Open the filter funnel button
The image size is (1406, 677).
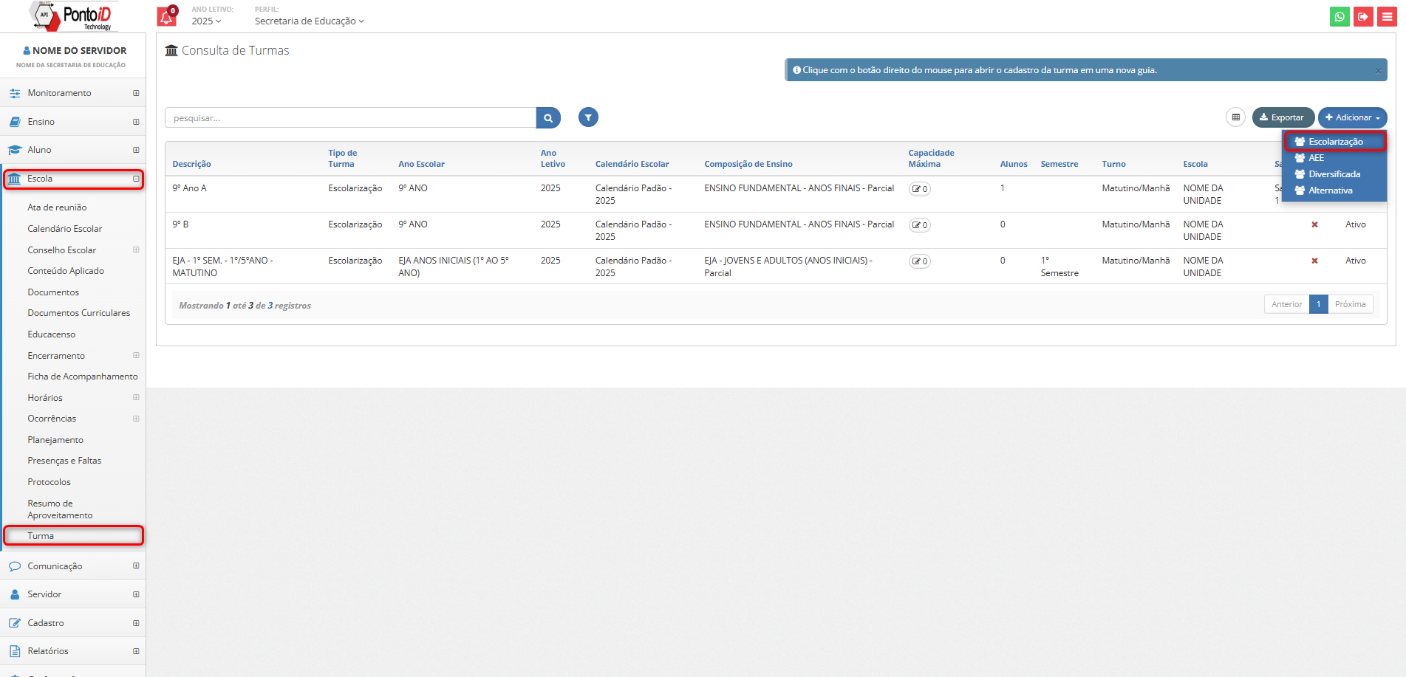(x=588, y=117)
